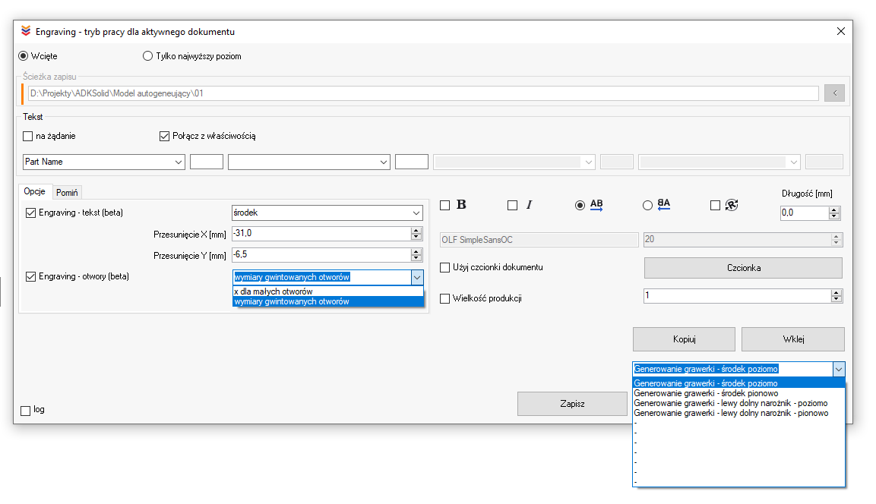Increase Długość [mm] with up arrow
876x504 pixels.
point(834,209)
